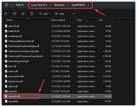Click the file icon of OpcServices.dll
This screenshot has height=107, width=137.
(6, 81)
